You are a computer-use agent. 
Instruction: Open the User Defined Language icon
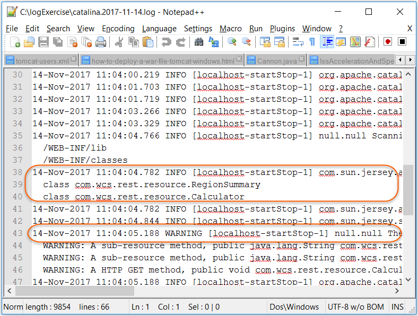341,42
